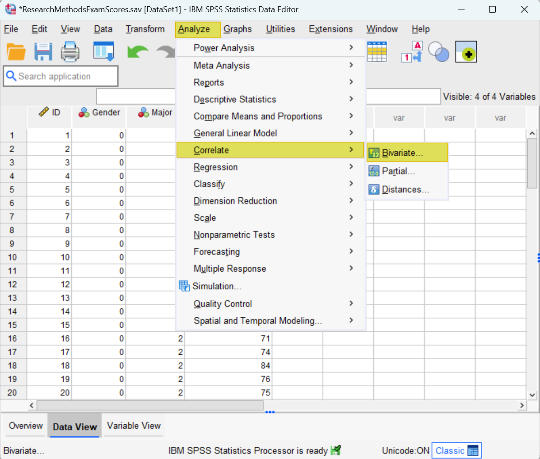Screen dimensions: 540x459
Task: Print using the printer toolbar icon
Action: (x=70, y=51)
